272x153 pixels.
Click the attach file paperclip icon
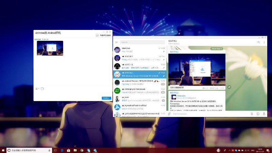point(169,114)
